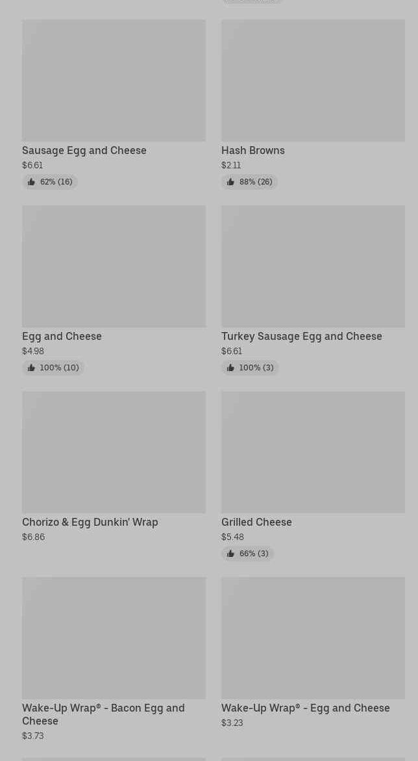
Task: Open the Sausage Egg and Cheese image
Action: [114, 80]
